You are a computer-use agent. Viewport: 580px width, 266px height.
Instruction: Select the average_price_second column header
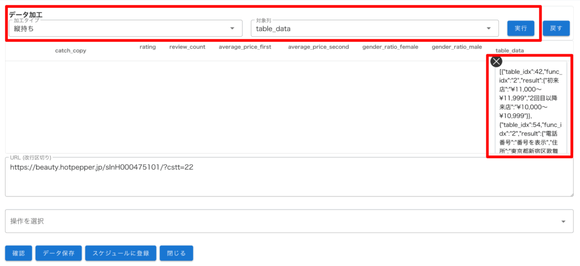(318, 47)
